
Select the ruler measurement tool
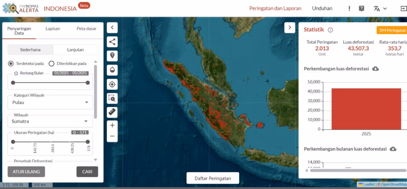(x=112, y=112)
